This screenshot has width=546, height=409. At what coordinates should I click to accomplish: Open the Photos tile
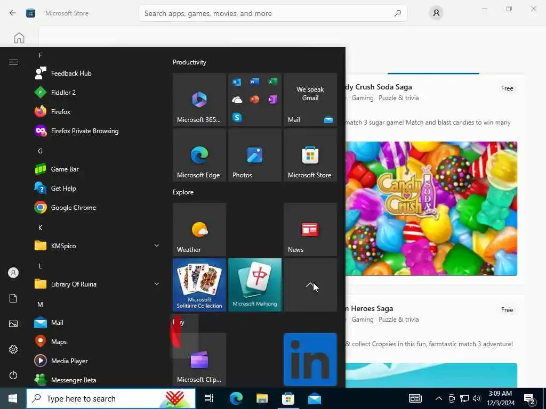point(255,155)
